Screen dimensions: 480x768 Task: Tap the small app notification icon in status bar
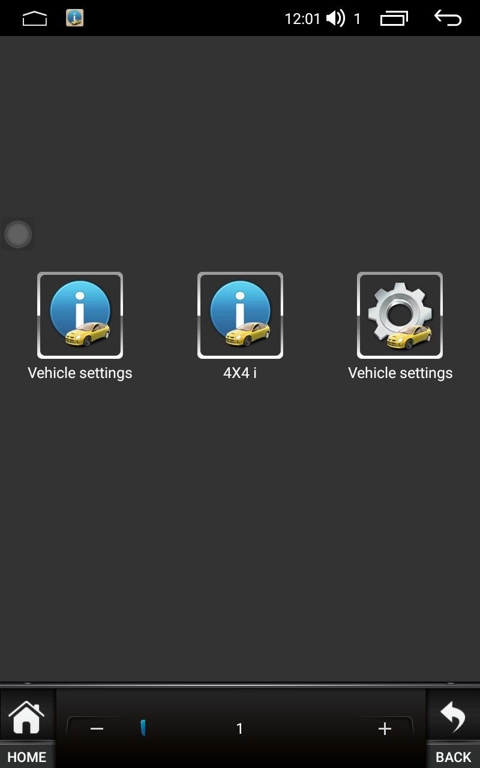(x=74, y=18)
